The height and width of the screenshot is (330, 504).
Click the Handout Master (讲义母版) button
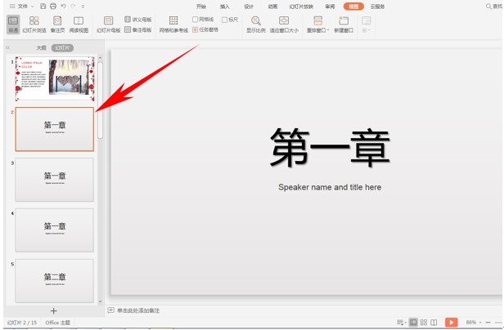(138, 20)
